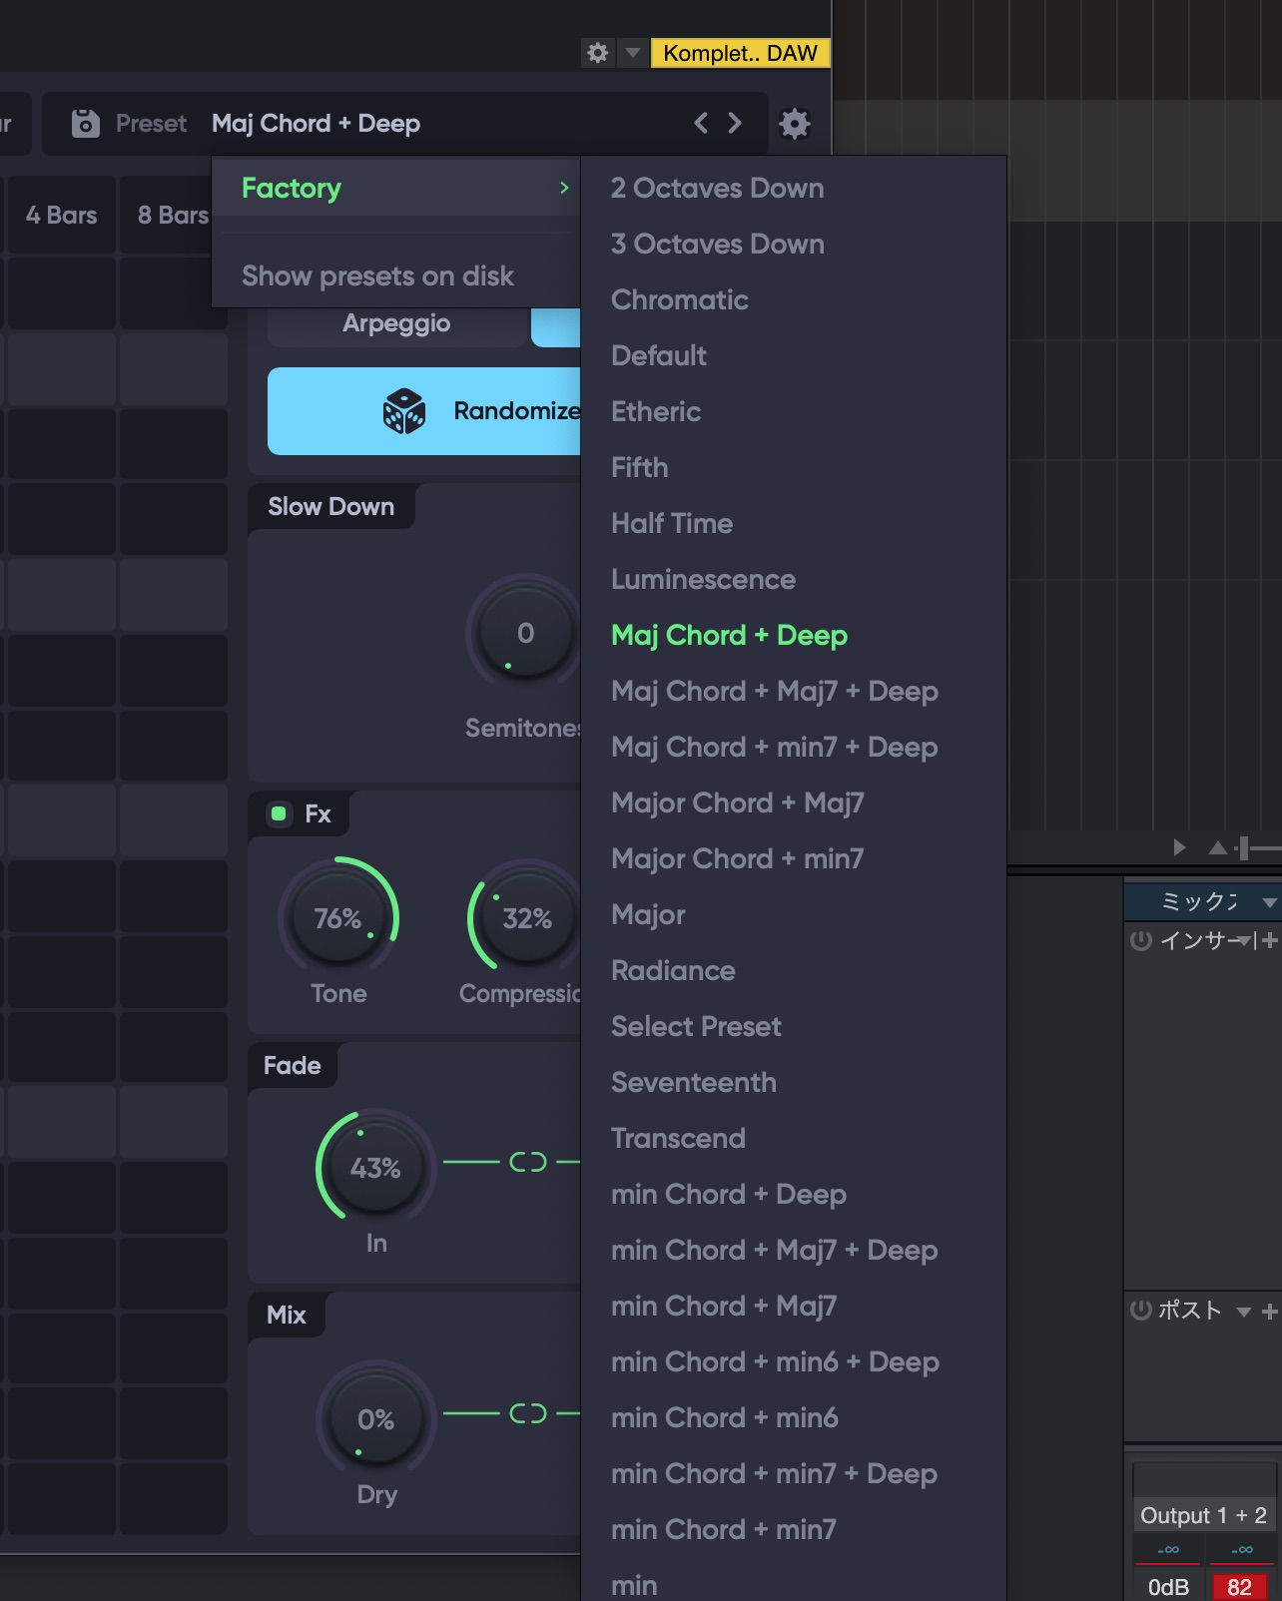Click the link icon in Mix section
The width and height of the screenshot is (1282, 1601).
tap(528, 1413)
